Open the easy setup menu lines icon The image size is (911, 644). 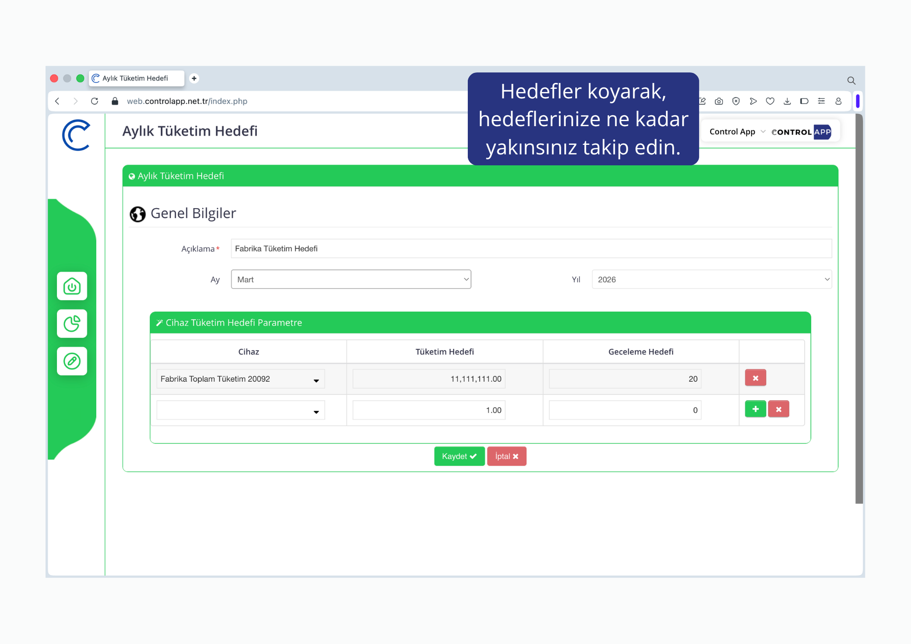pyautogui.click(x=821, y=101)
